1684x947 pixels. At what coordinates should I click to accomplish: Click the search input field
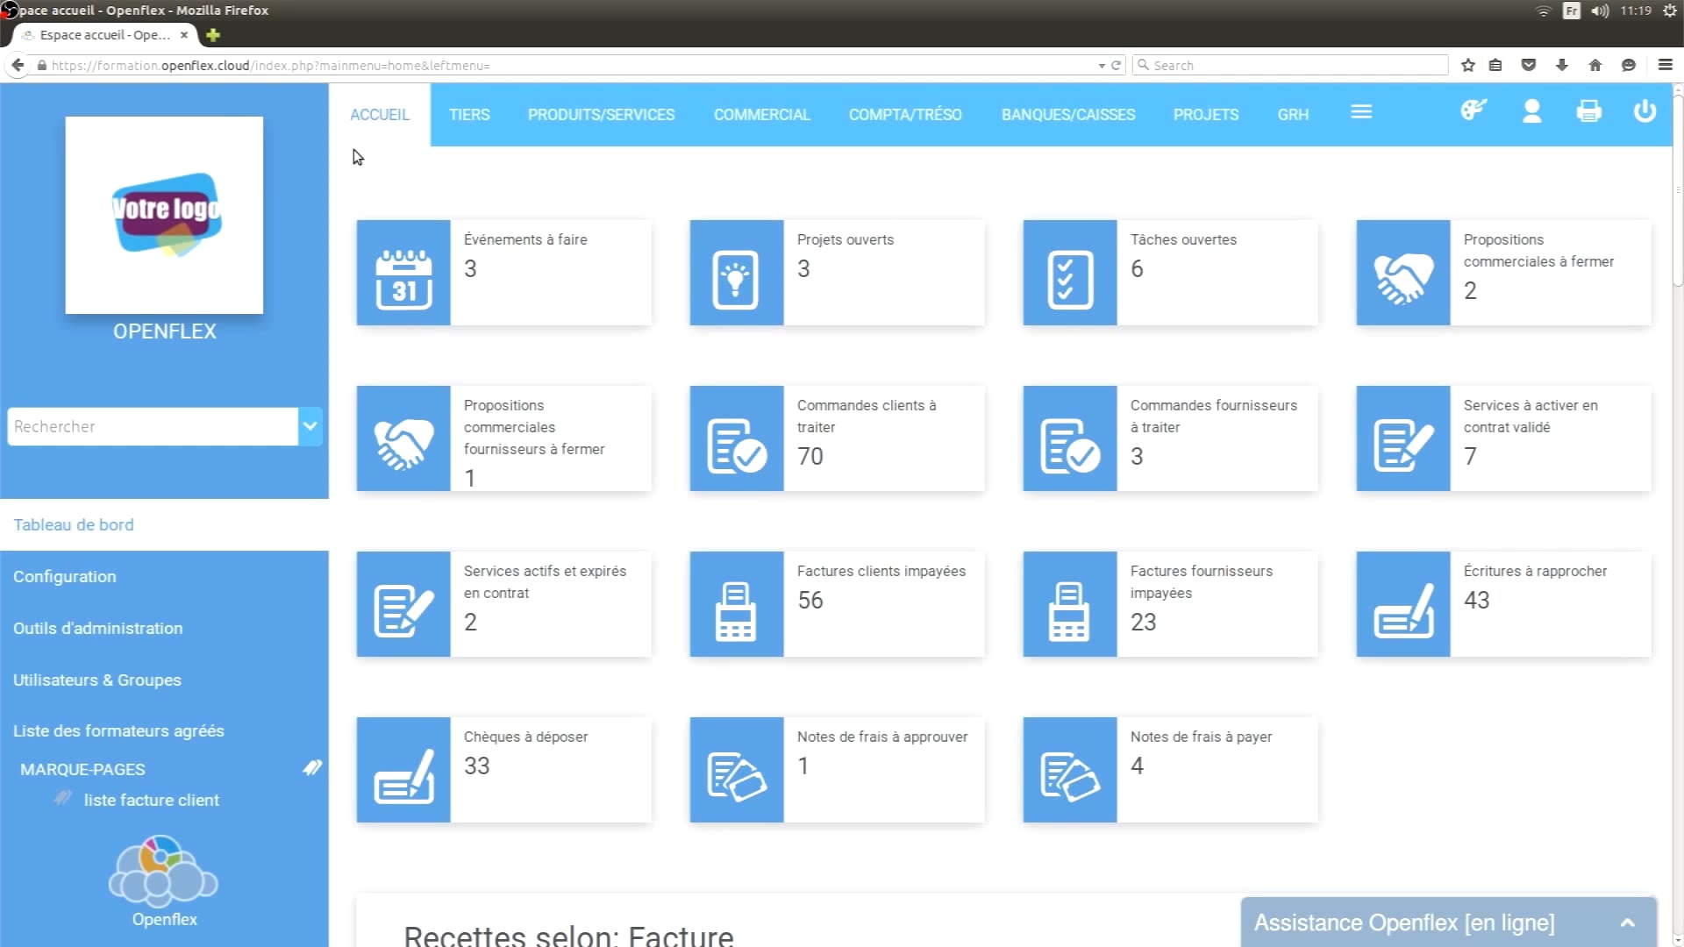click(x=152, y=425)
